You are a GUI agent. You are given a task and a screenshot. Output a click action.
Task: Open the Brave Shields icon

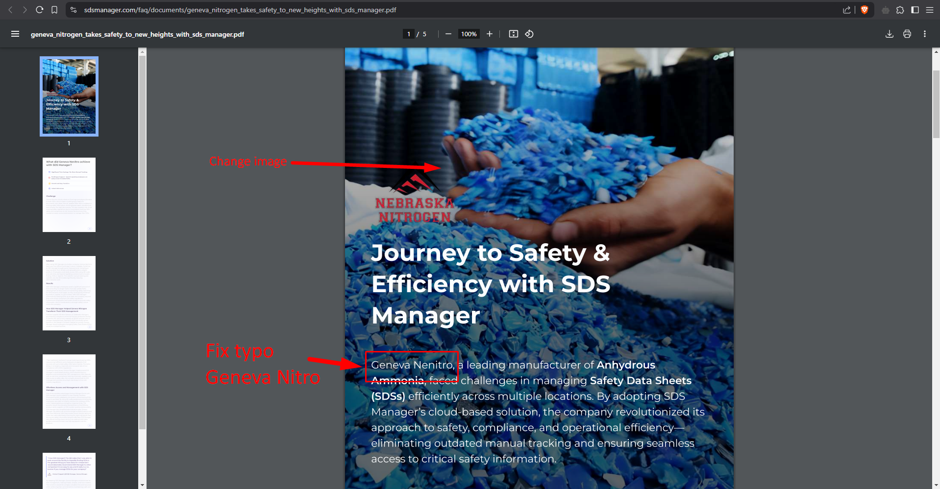(865, 10)
